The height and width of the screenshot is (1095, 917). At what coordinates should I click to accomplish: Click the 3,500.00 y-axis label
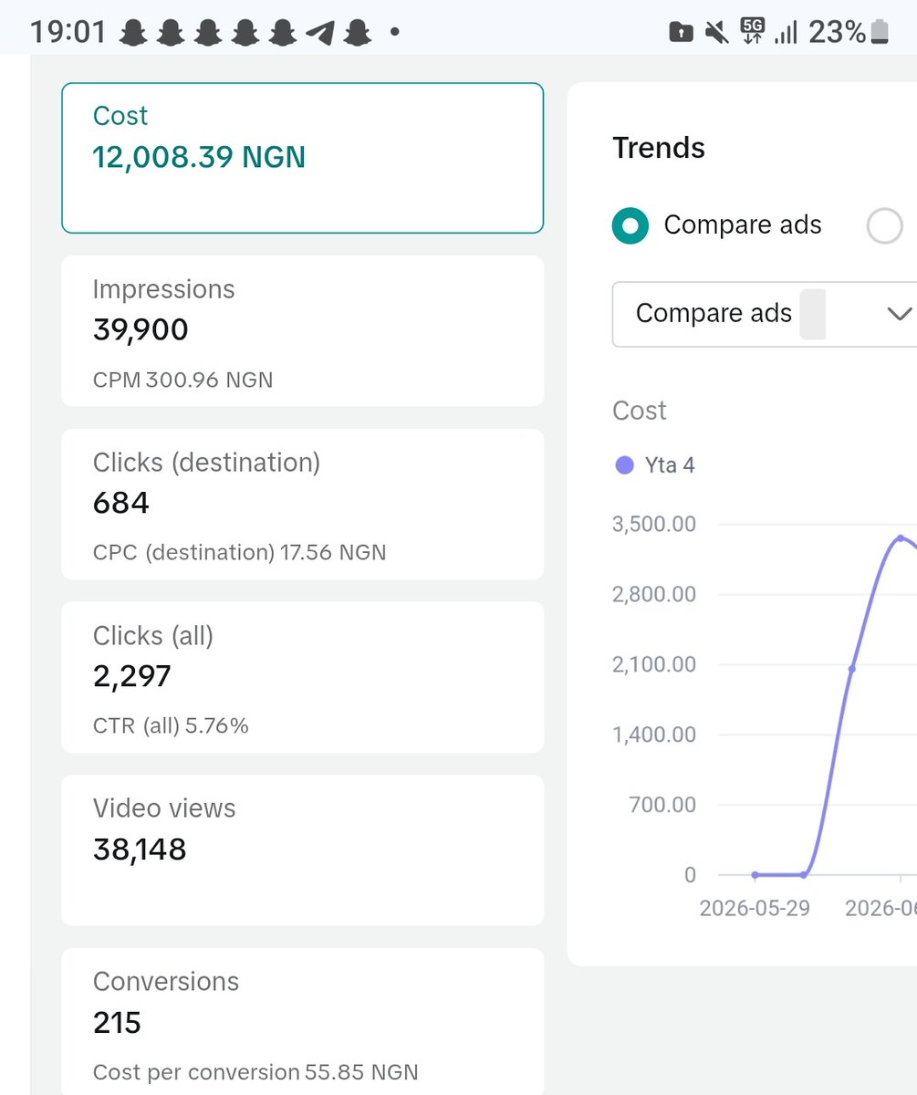coord(654,525)
